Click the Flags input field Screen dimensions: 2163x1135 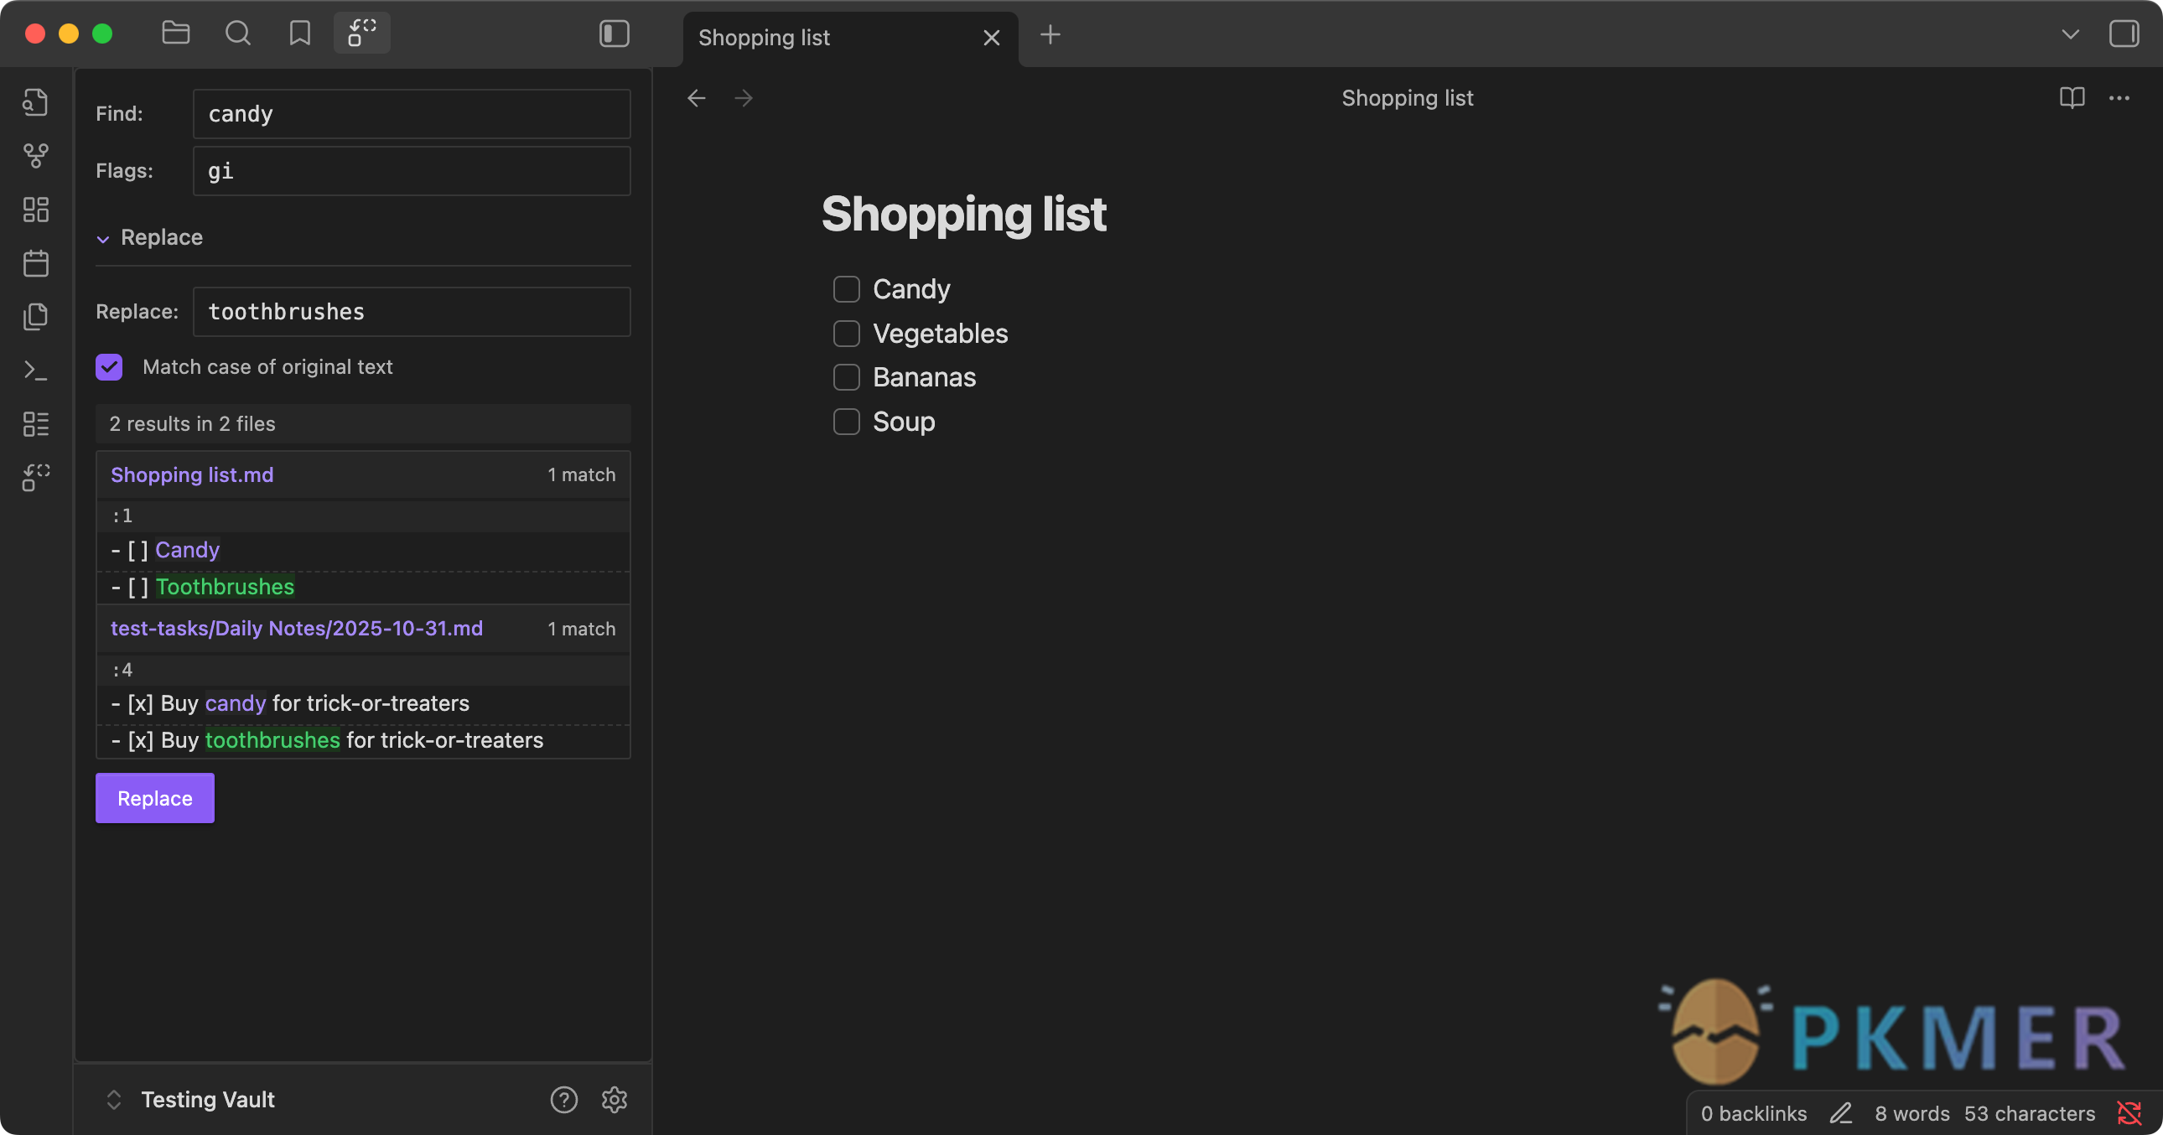(x=412, y=170)
